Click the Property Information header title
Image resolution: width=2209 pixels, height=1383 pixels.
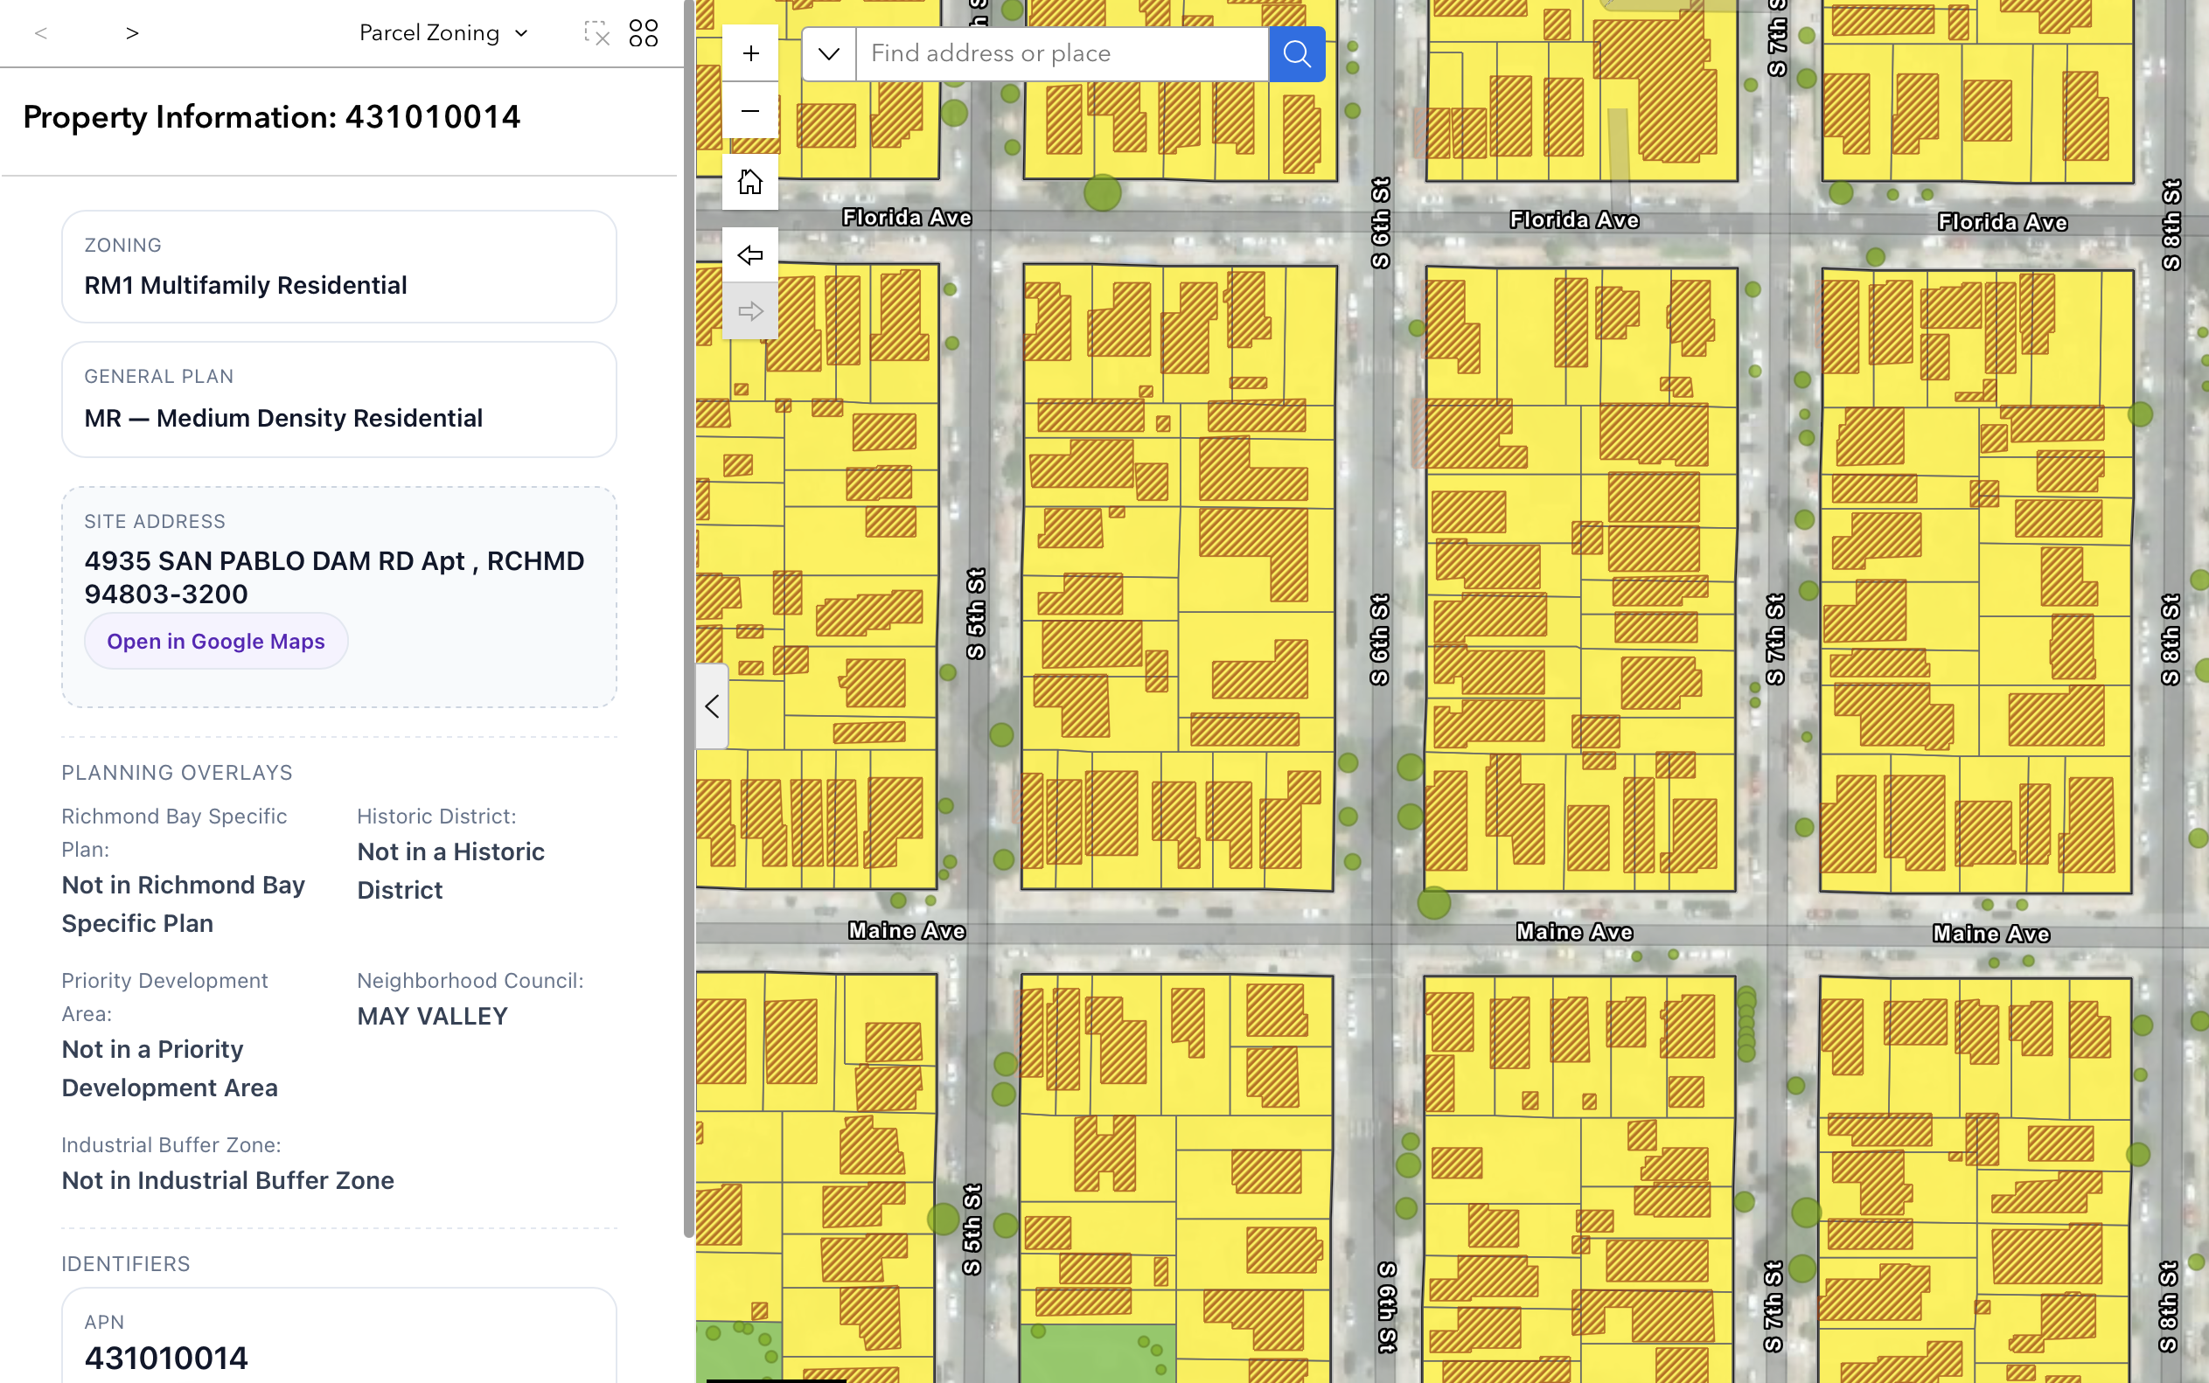pos(271,116)
